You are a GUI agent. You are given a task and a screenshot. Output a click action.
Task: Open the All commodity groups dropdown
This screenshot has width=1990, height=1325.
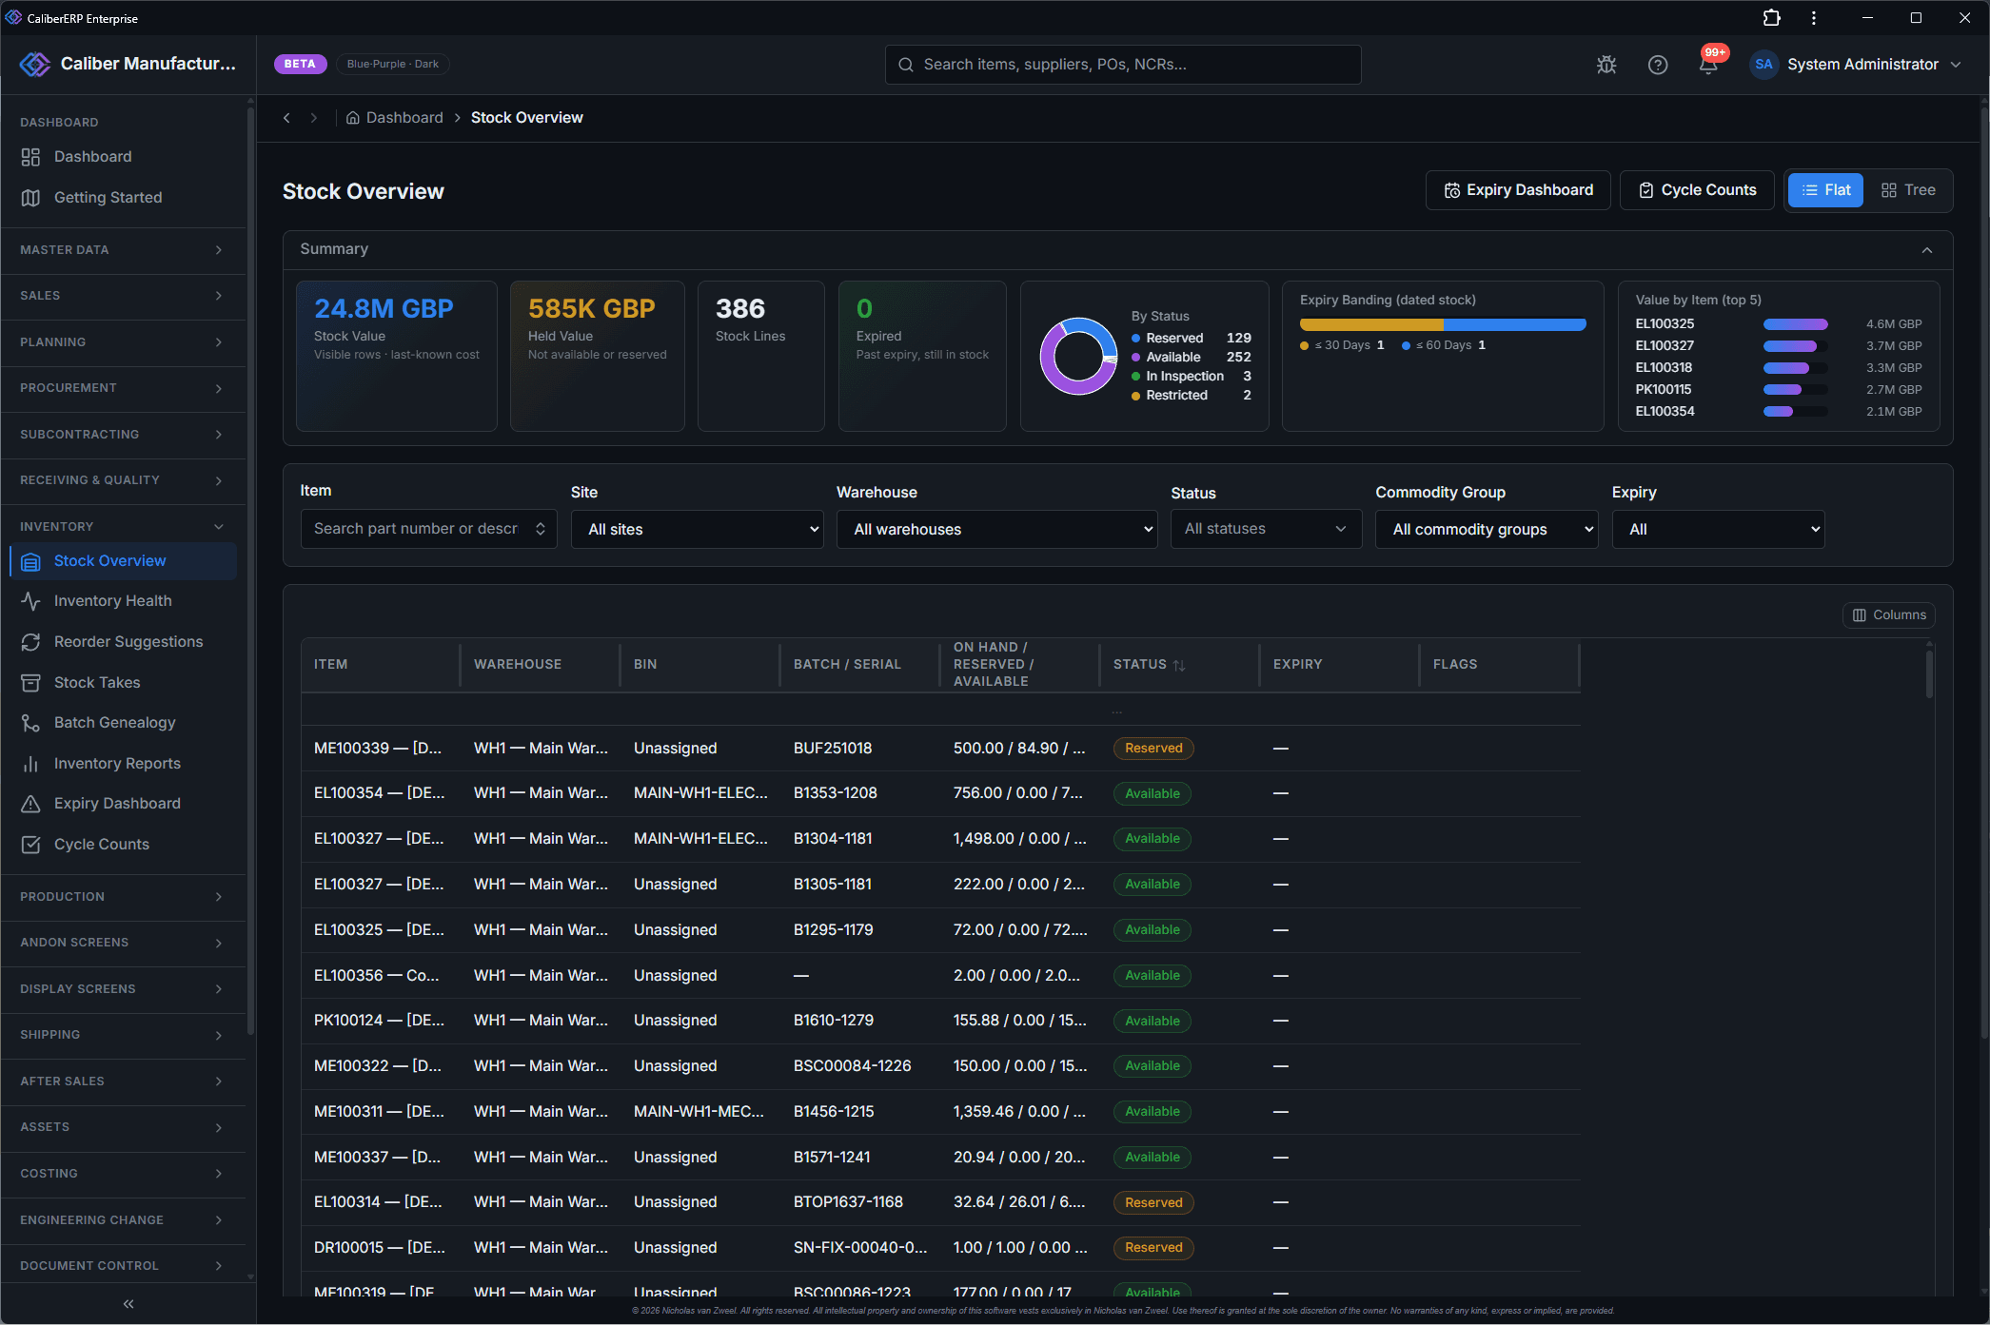[x=1486, y=530]
